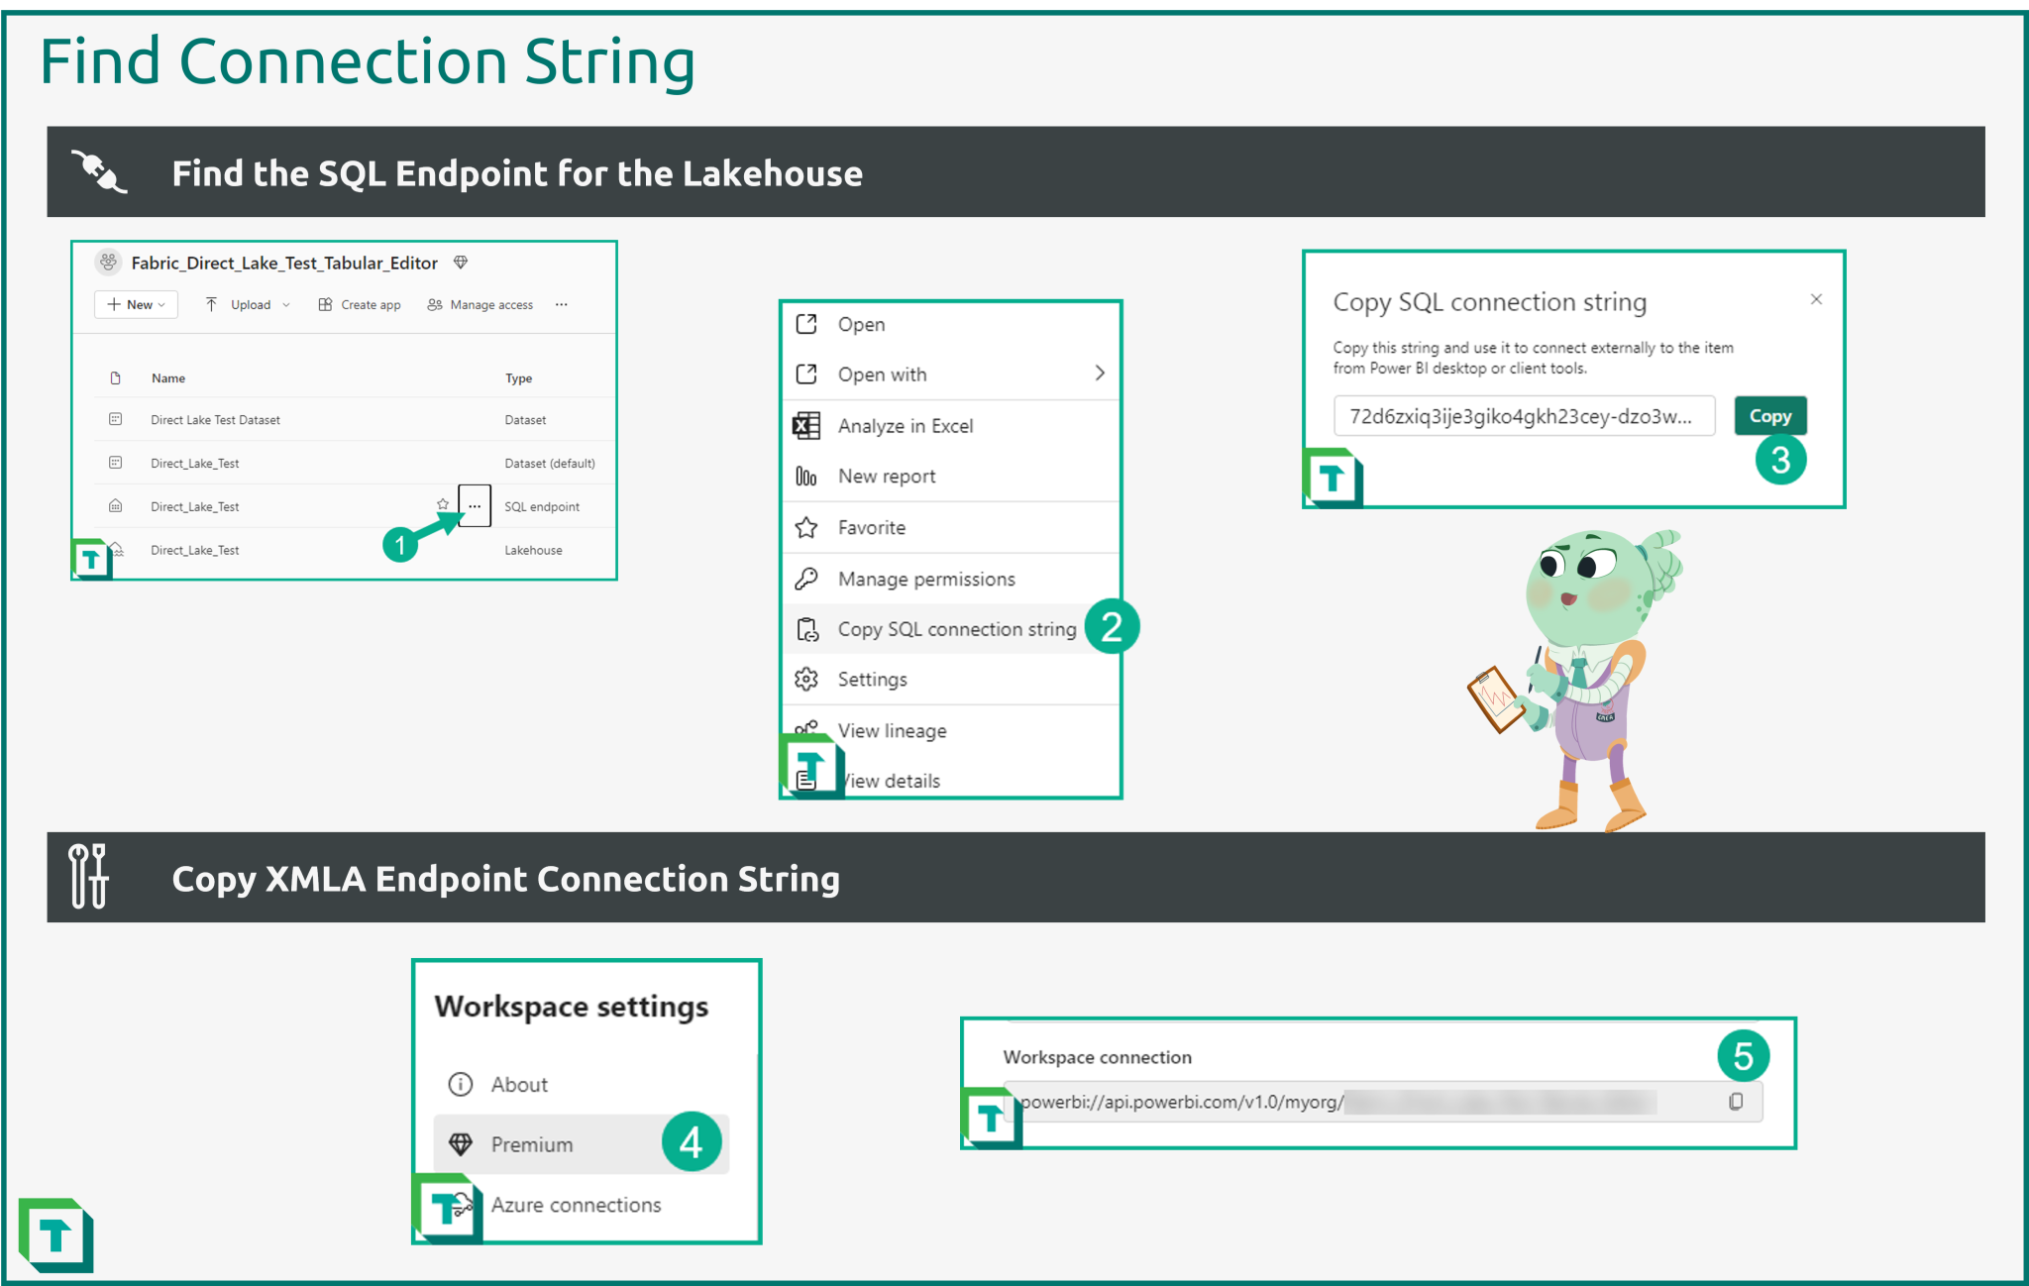Choose View details from the menu
The width and height of the screenshot is (2029, 1286).
pyautogui.click(x=890, y=781)
